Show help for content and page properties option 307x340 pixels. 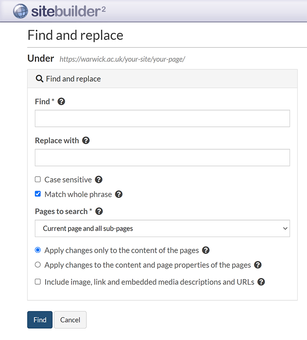(258, 265)
